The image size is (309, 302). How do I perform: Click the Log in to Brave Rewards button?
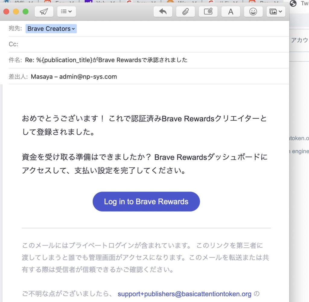click(x=146, y=202)
